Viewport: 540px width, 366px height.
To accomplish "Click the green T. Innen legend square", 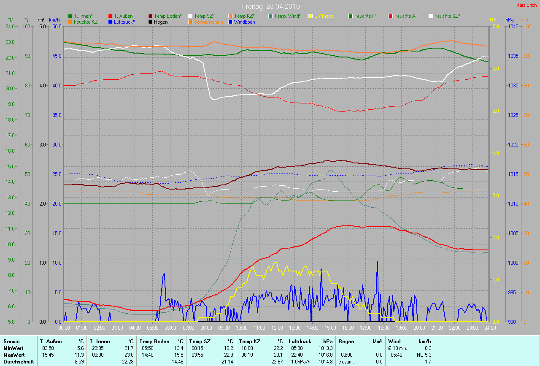I will [x=70, y=16].
